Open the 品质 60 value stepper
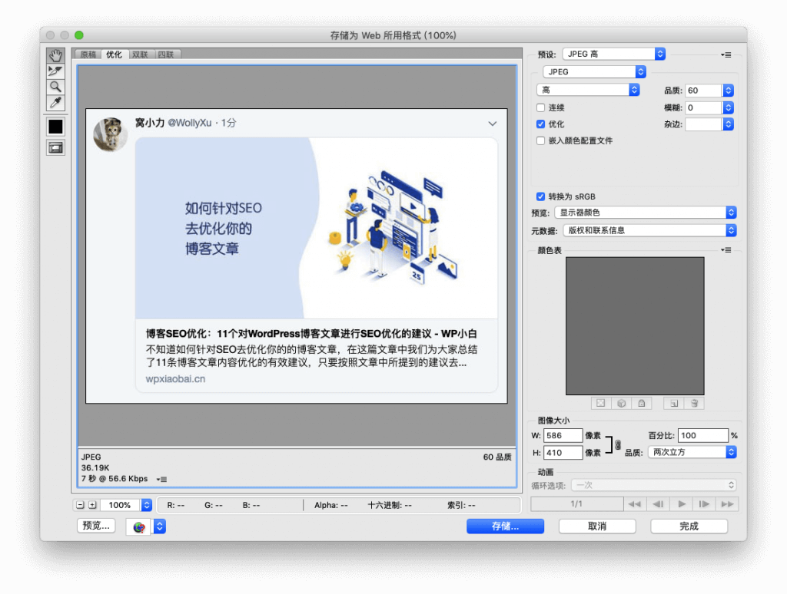Image resolution: width=787 pixels, height=594 pixels. click(x=729, y=91)
